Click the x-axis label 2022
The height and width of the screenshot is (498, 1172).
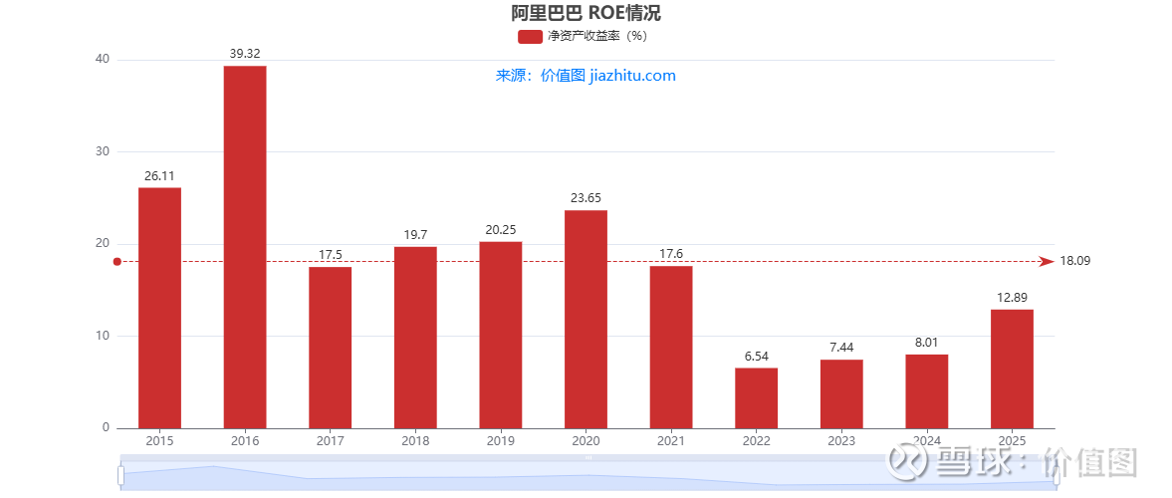tap(757, 441)
